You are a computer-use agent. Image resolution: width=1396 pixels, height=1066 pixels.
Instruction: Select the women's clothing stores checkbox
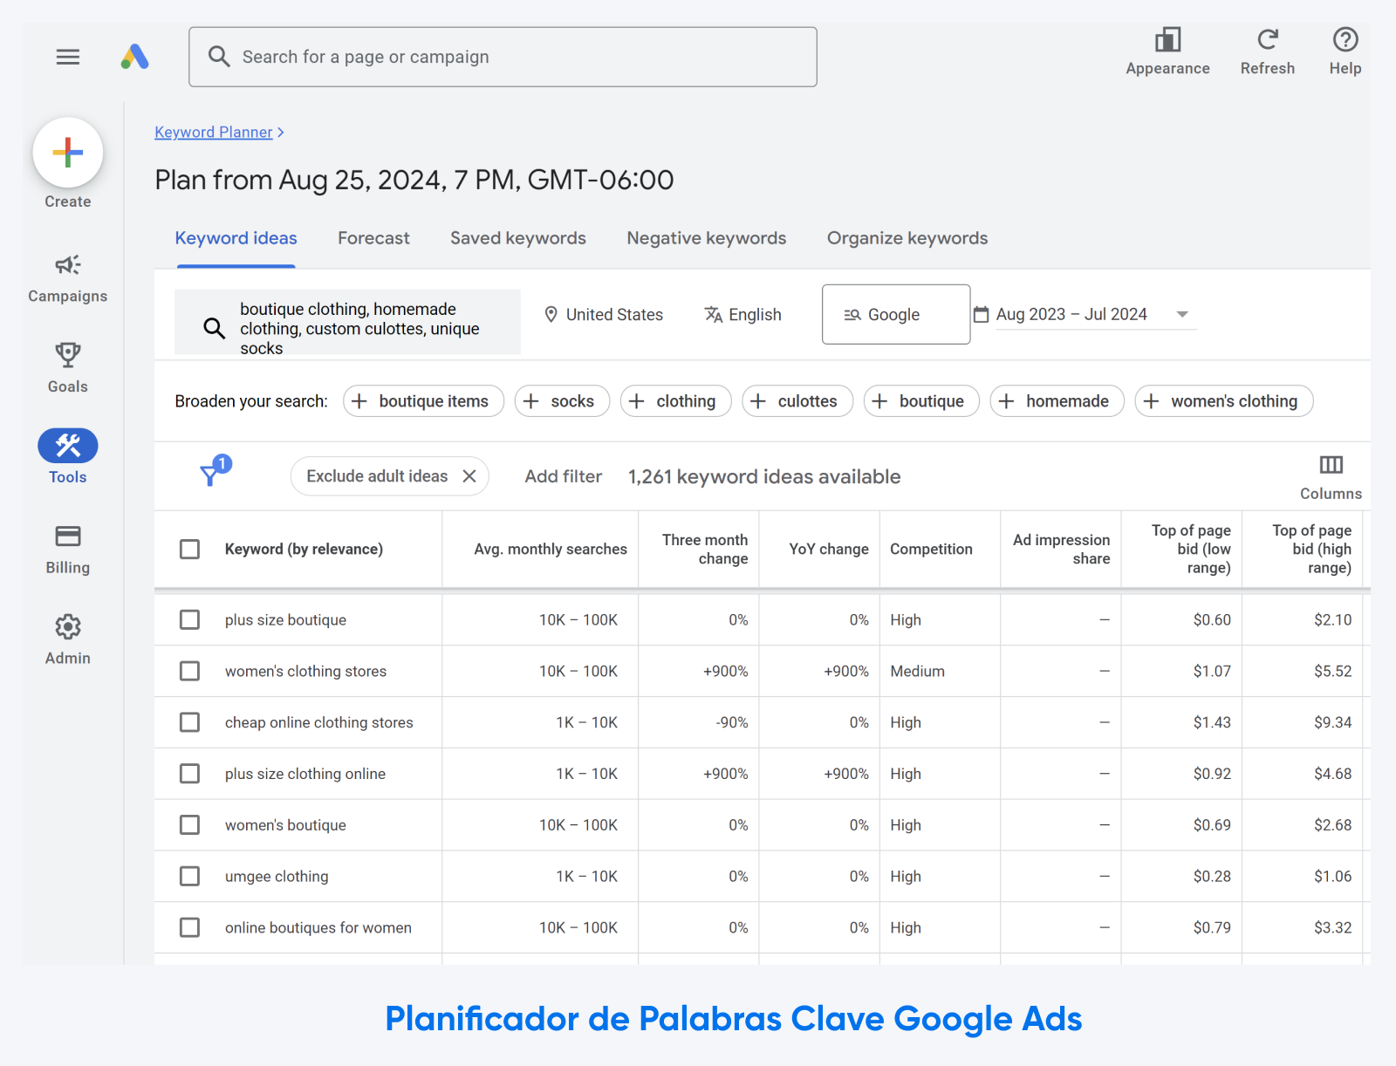pos(189,671)
